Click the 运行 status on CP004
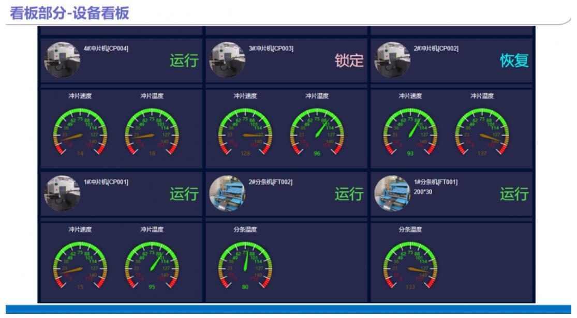 click(x=184, y=61)
